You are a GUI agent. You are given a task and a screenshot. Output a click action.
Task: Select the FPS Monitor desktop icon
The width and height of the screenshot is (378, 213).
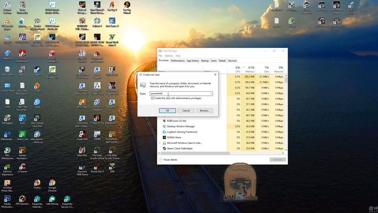tap(22, 200)
